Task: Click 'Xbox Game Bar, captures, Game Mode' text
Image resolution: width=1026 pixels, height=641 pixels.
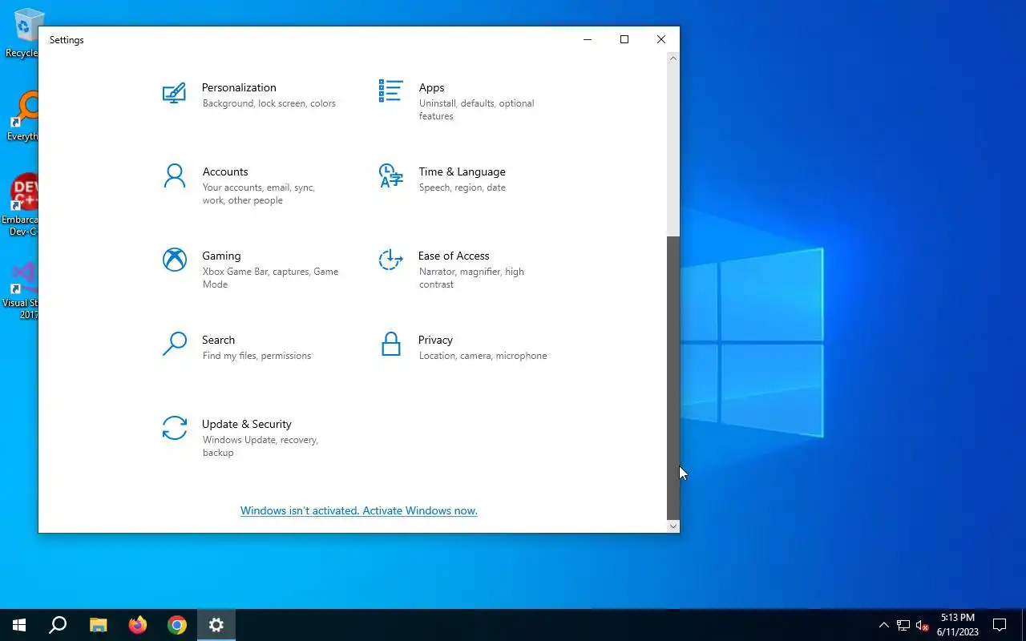Action: (270, 278)
